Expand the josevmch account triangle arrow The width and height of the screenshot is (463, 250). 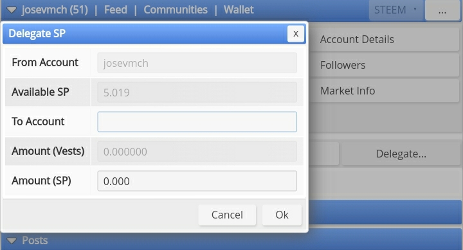click(12, 10)
